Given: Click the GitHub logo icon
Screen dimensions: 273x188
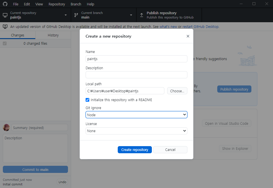Looking at the screenshot, I should [x=5, y=4].
